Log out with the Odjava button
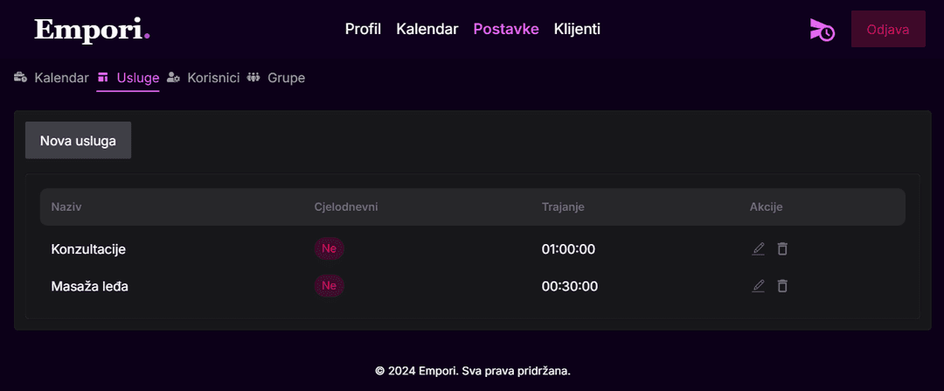Screen dimensions: 944x391 888,29
